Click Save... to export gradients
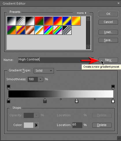 pos(108,40)
